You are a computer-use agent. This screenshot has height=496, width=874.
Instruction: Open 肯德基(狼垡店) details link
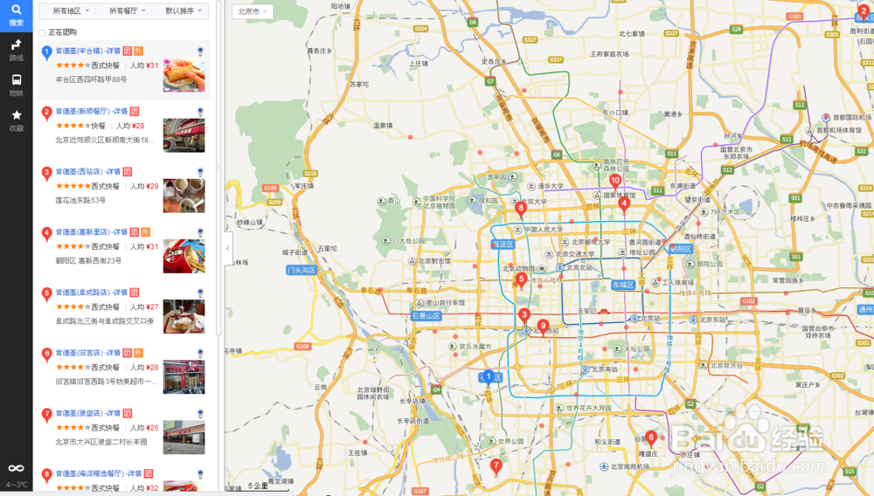click(88, 414)
